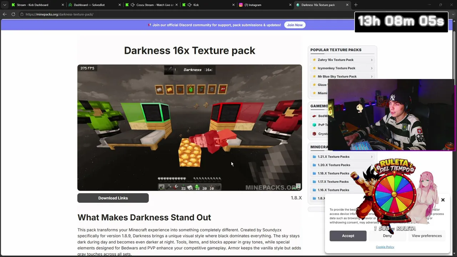Accept the cookie consent
This screenshot has height=257, width=457.
[348, 236]
